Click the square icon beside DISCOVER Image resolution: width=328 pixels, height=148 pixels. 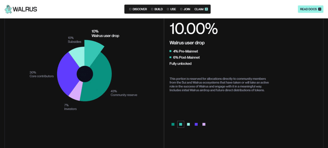click(130, 9)
